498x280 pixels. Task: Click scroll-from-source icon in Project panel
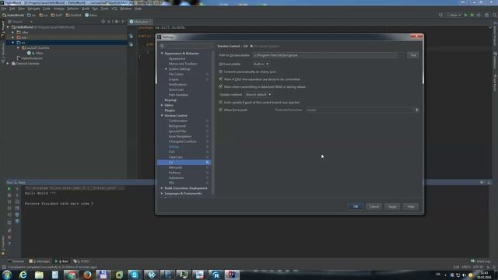click(x=103, y=22)
